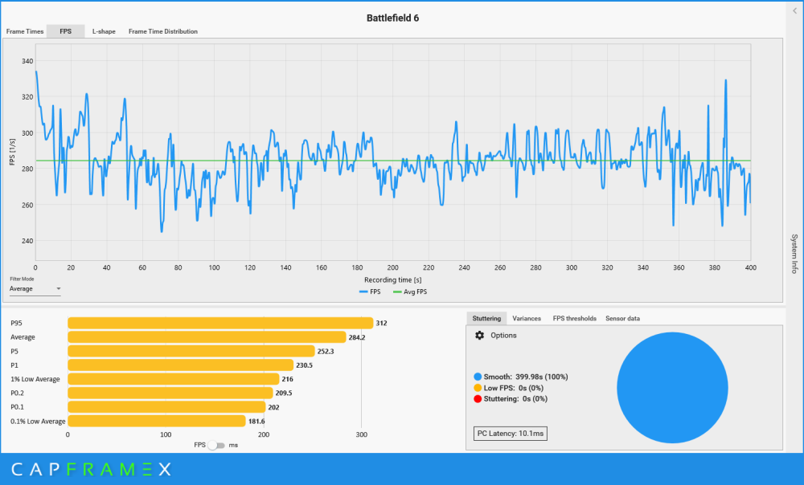Open the Filter Mode dropdown showing Average
This screenshot has height=485, width=804.
[x=35, y=288]
